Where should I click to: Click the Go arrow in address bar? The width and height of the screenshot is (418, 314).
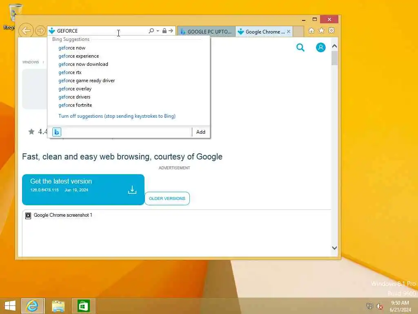click(x=171, y=31)
